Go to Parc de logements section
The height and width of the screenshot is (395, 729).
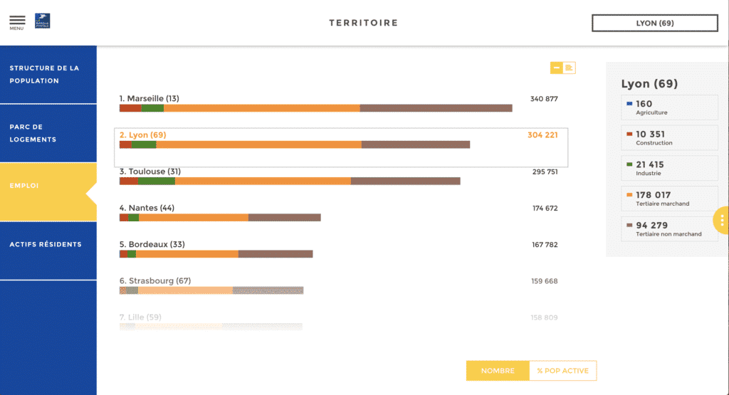click(x=48, y=133)
